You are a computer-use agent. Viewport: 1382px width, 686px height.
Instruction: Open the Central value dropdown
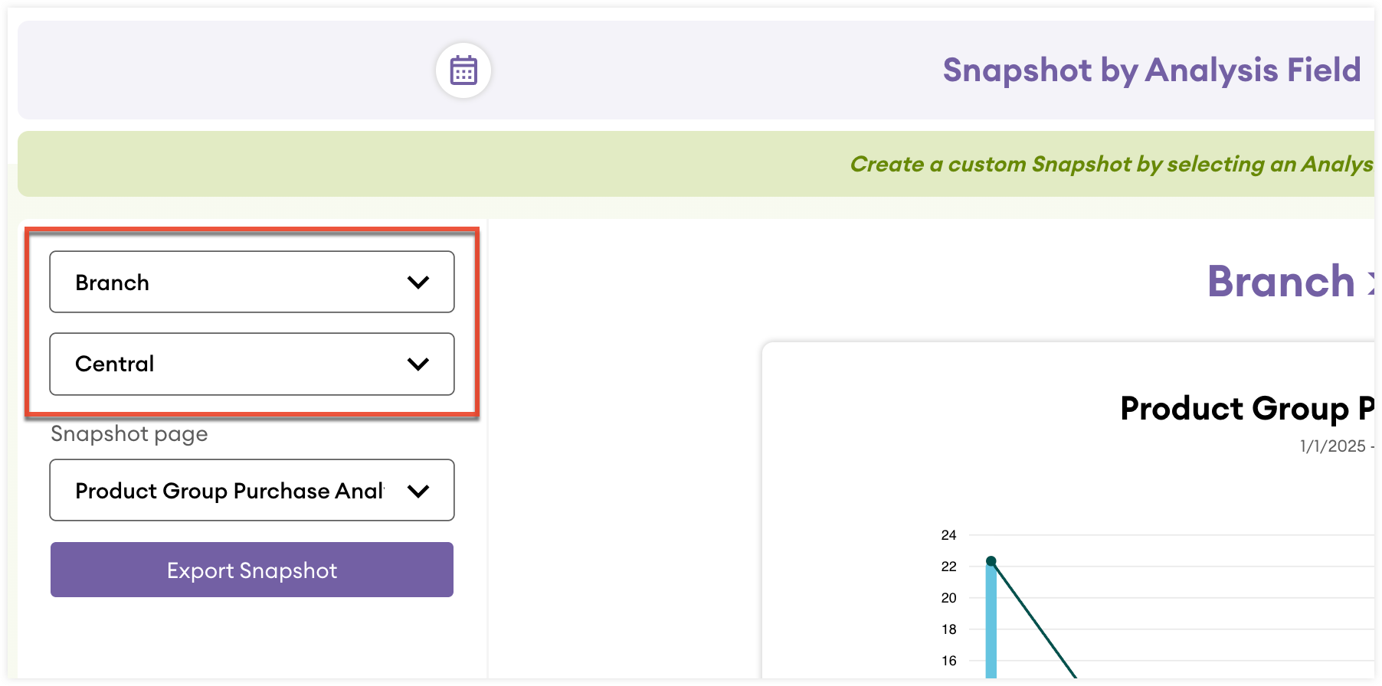251,364
